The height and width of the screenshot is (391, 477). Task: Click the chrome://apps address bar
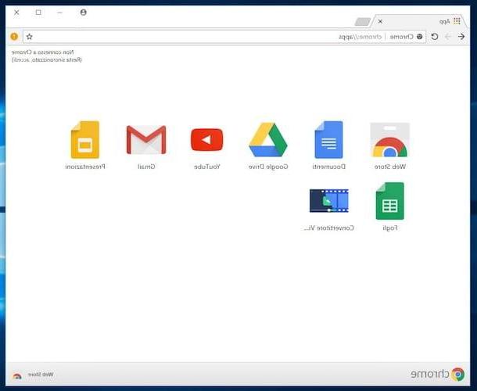(x=224, y=37)
